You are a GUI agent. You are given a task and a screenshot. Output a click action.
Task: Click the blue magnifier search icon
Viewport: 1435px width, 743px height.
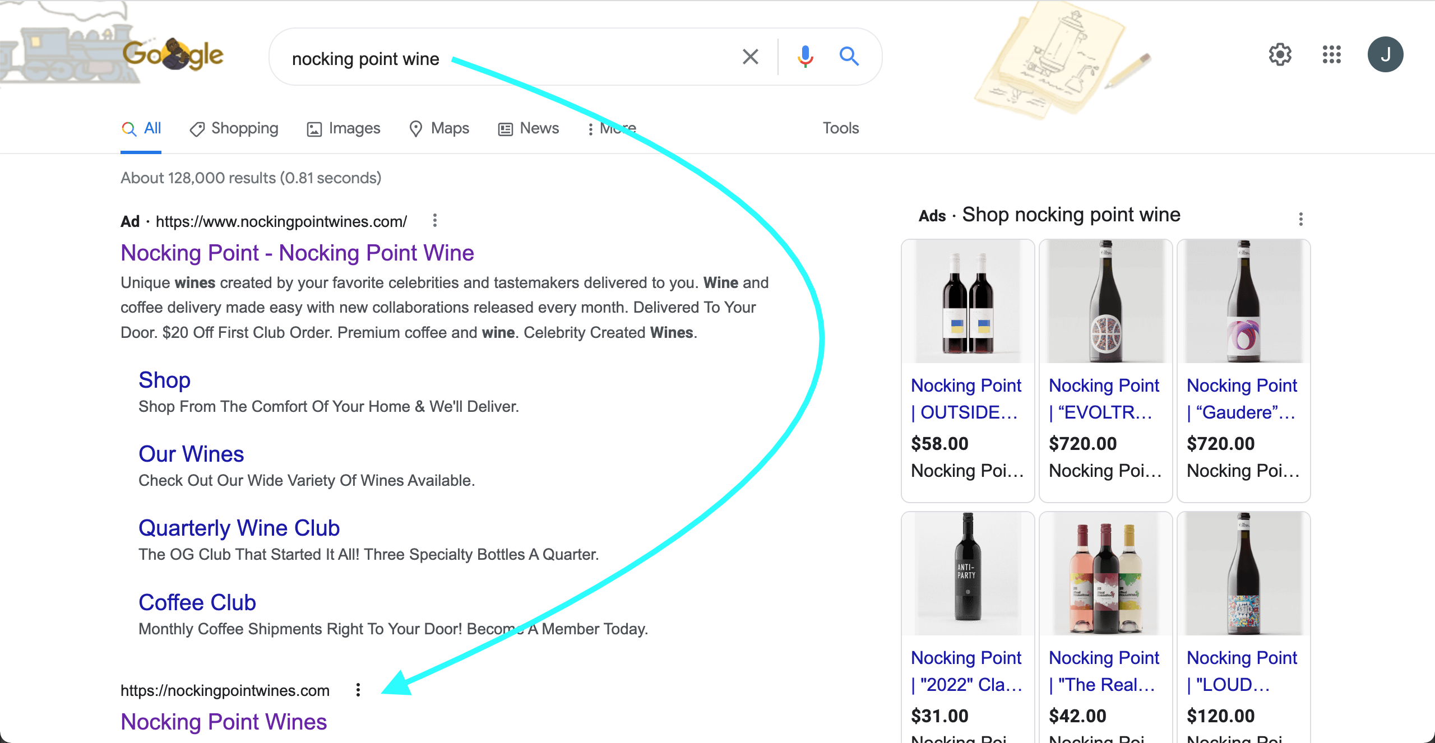849,57
